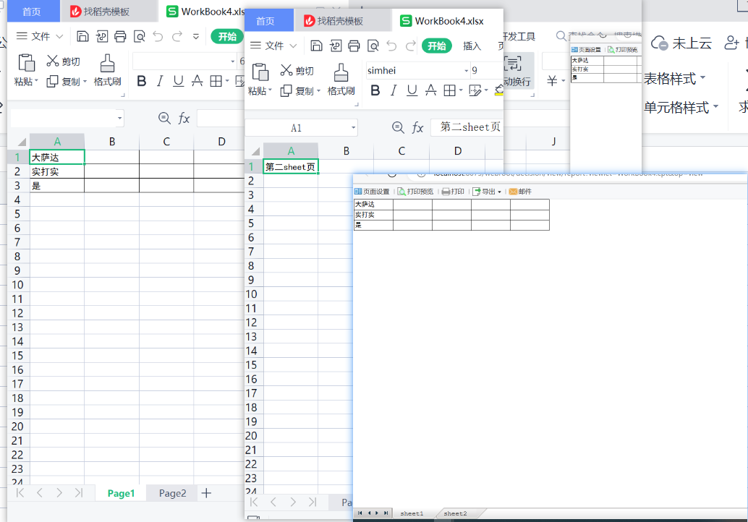Switch to Page2 sheet tab
Viewport: 748px width, 522px height.
(x=172, y=493)
